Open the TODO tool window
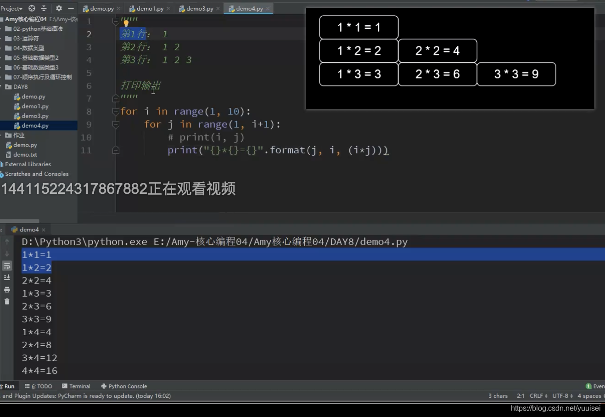This screenshot has height=417, width=605. [x=39, y=386]
